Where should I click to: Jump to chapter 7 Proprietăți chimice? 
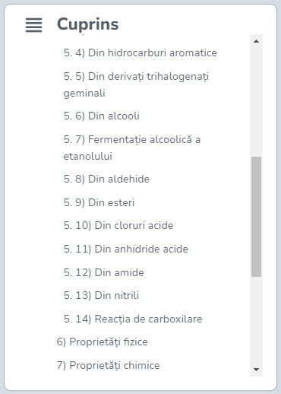[x=109, y=365]
